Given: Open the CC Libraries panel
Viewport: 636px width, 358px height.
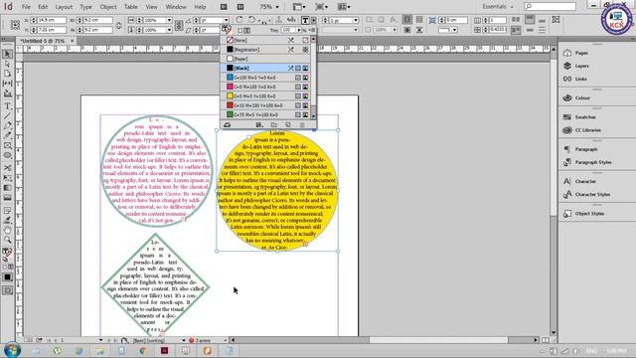Looking at the screenshot, I should [587, 130].
